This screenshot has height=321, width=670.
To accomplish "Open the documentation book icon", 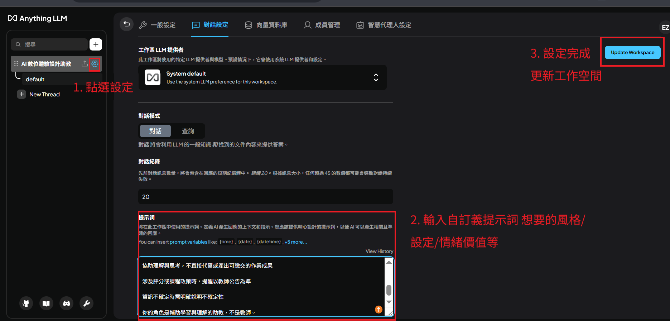I will point(46,303).
